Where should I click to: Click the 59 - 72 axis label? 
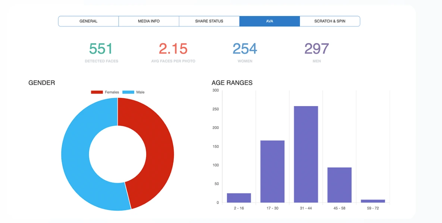[x=373, y=208]
